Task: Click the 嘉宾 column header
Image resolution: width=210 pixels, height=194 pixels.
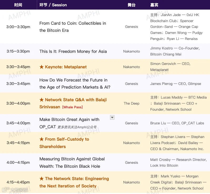Action: [154, 5]
